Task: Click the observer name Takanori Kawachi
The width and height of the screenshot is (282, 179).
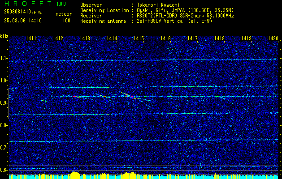Action: (157, 5)
